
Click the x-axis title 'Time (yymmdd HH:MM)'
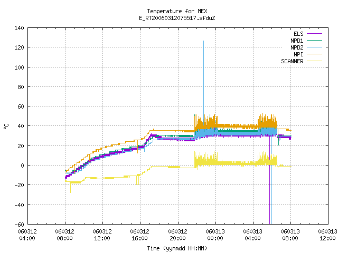(177, 248)
